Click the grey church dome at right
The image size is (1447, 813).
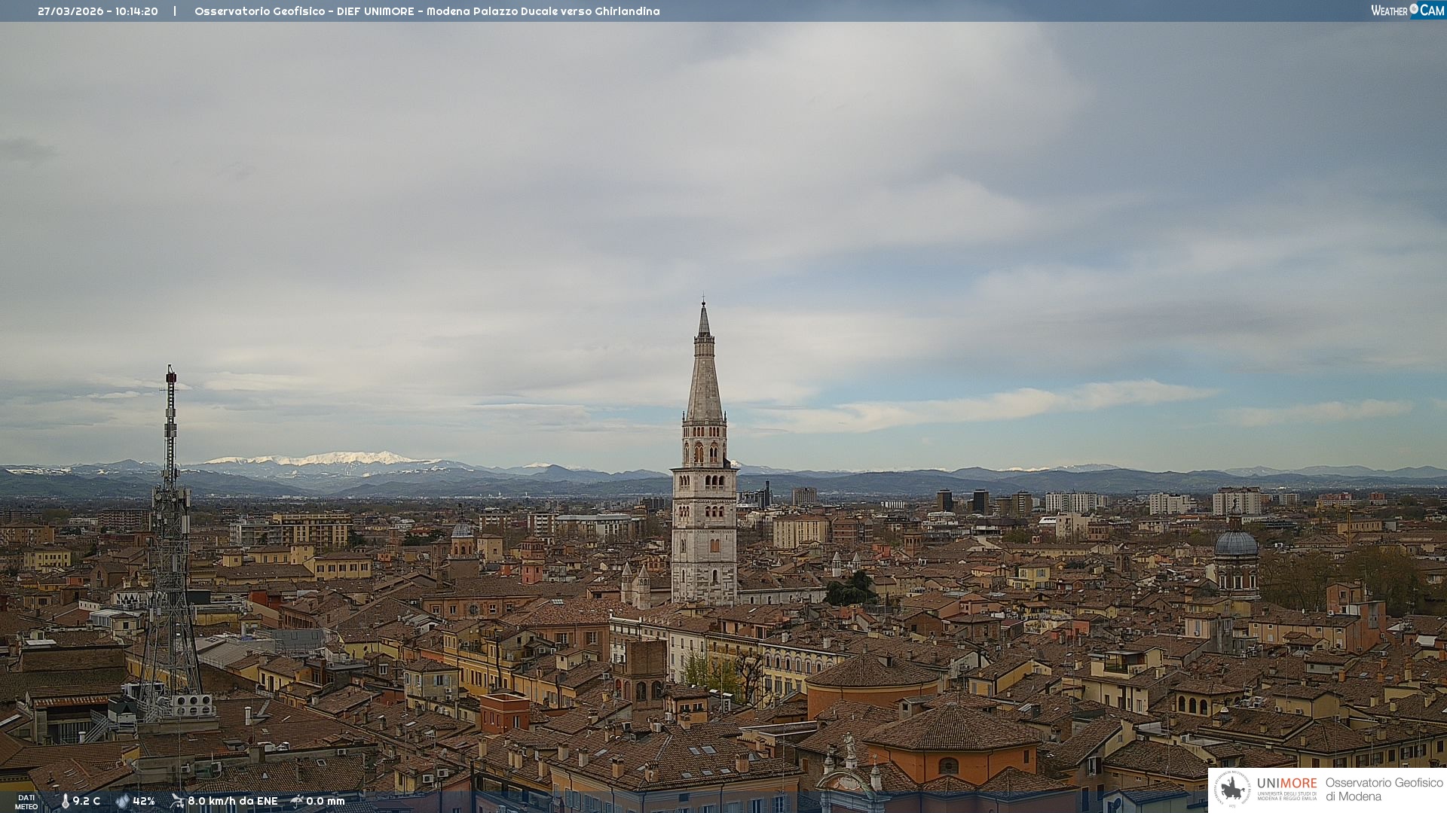pyautogui.click(x=1235, y=544)
